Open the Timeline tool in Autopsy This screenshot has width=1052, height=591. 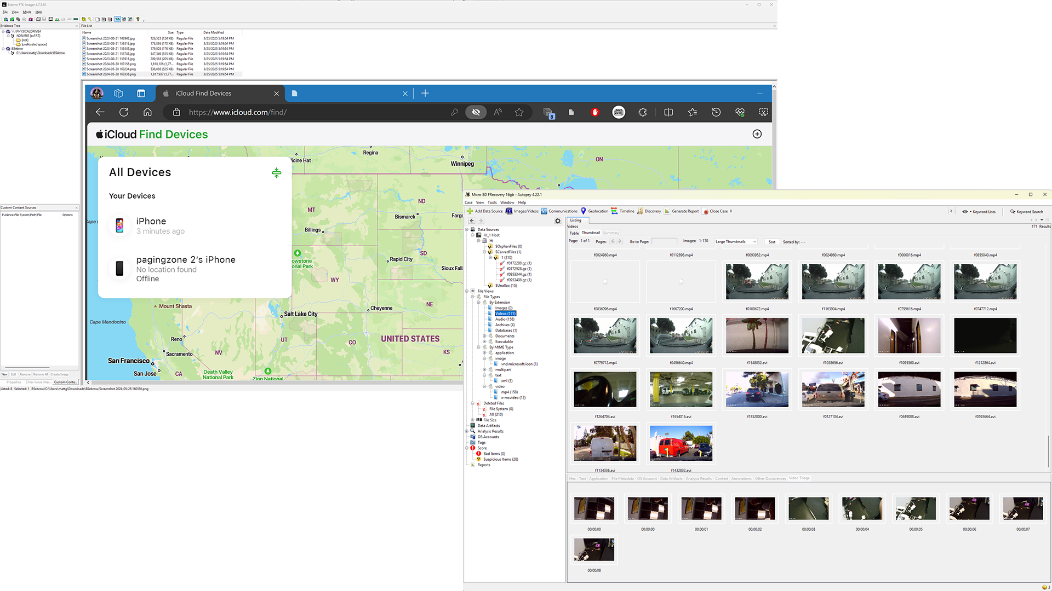coord(623,211)
